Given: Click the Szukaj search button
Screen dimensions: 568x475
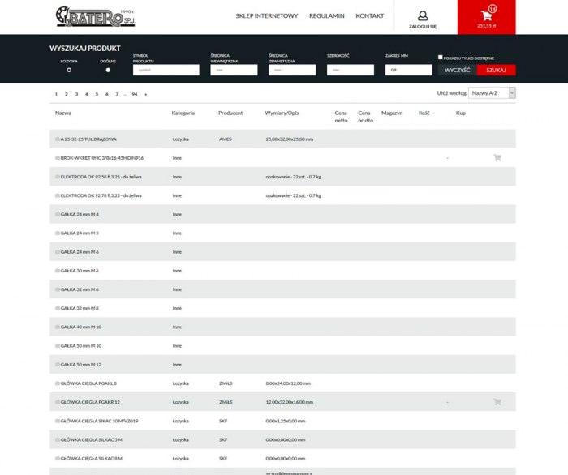Looking at the screenshot, I should click(x=496, y=70).
